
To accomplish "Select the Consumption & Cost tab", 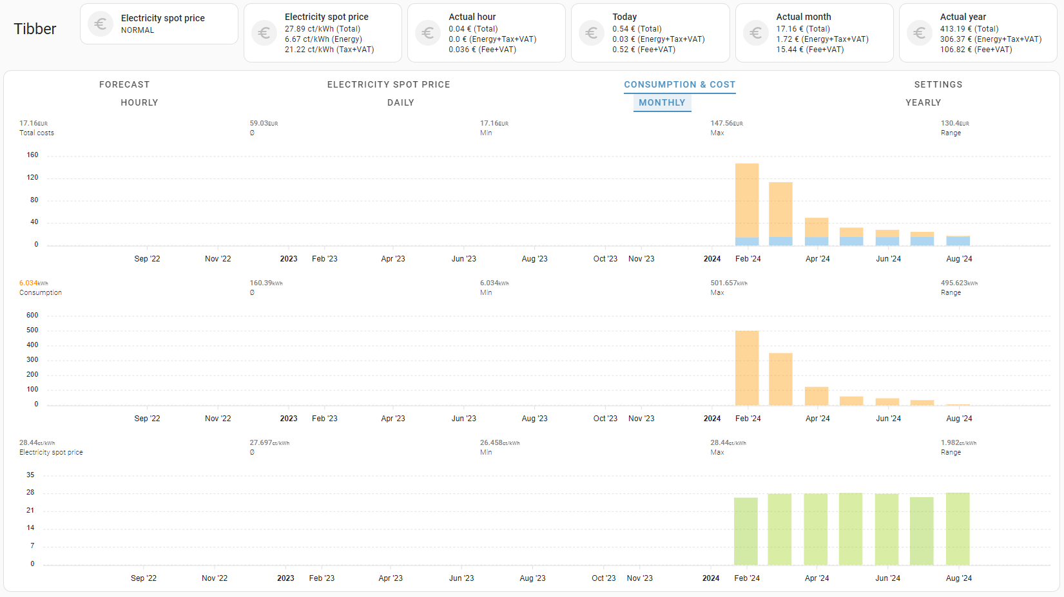I will (x=680, y=84).
